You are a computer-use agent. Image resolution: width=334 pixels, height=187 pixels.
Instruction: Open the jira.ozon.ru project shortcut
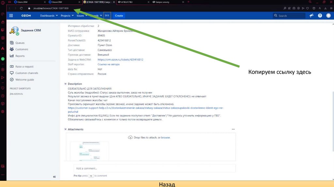coord(16,94)
